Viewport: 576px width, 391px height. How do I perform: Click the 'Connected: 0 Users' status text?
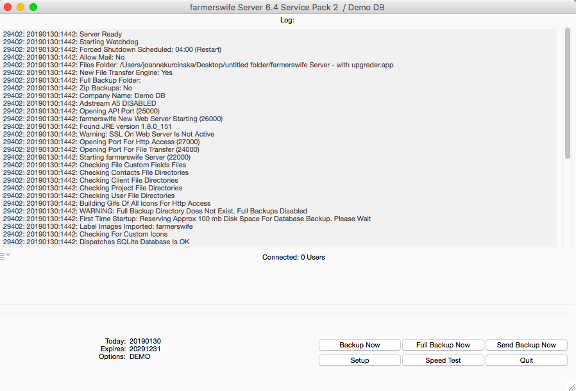(294, 258)
